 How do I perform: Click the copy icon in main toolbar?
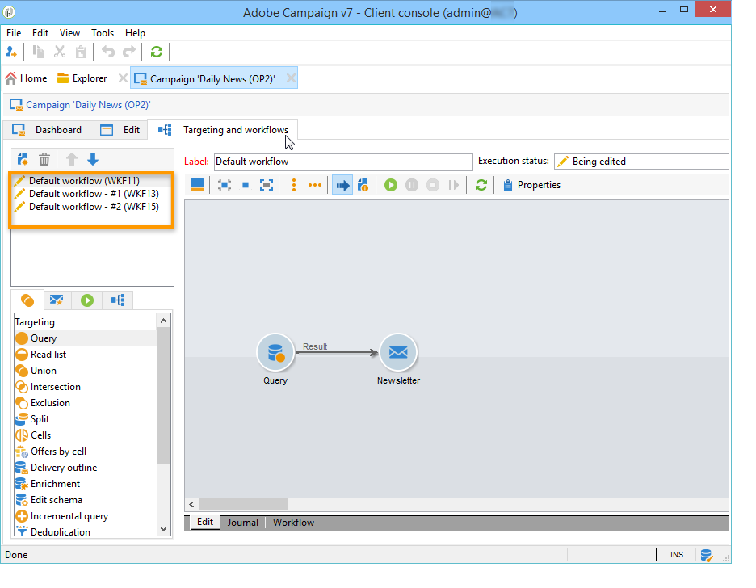tap(39, 52)
